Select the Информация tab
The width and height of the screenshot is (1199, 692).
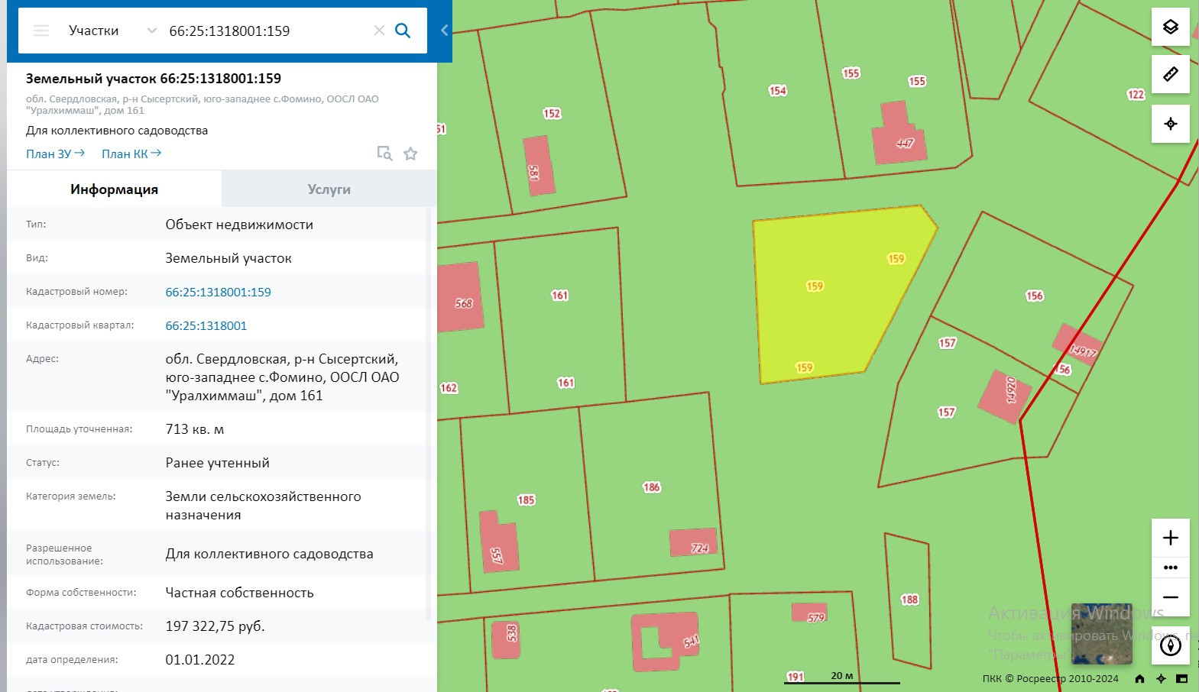click(x=114, y=189)
